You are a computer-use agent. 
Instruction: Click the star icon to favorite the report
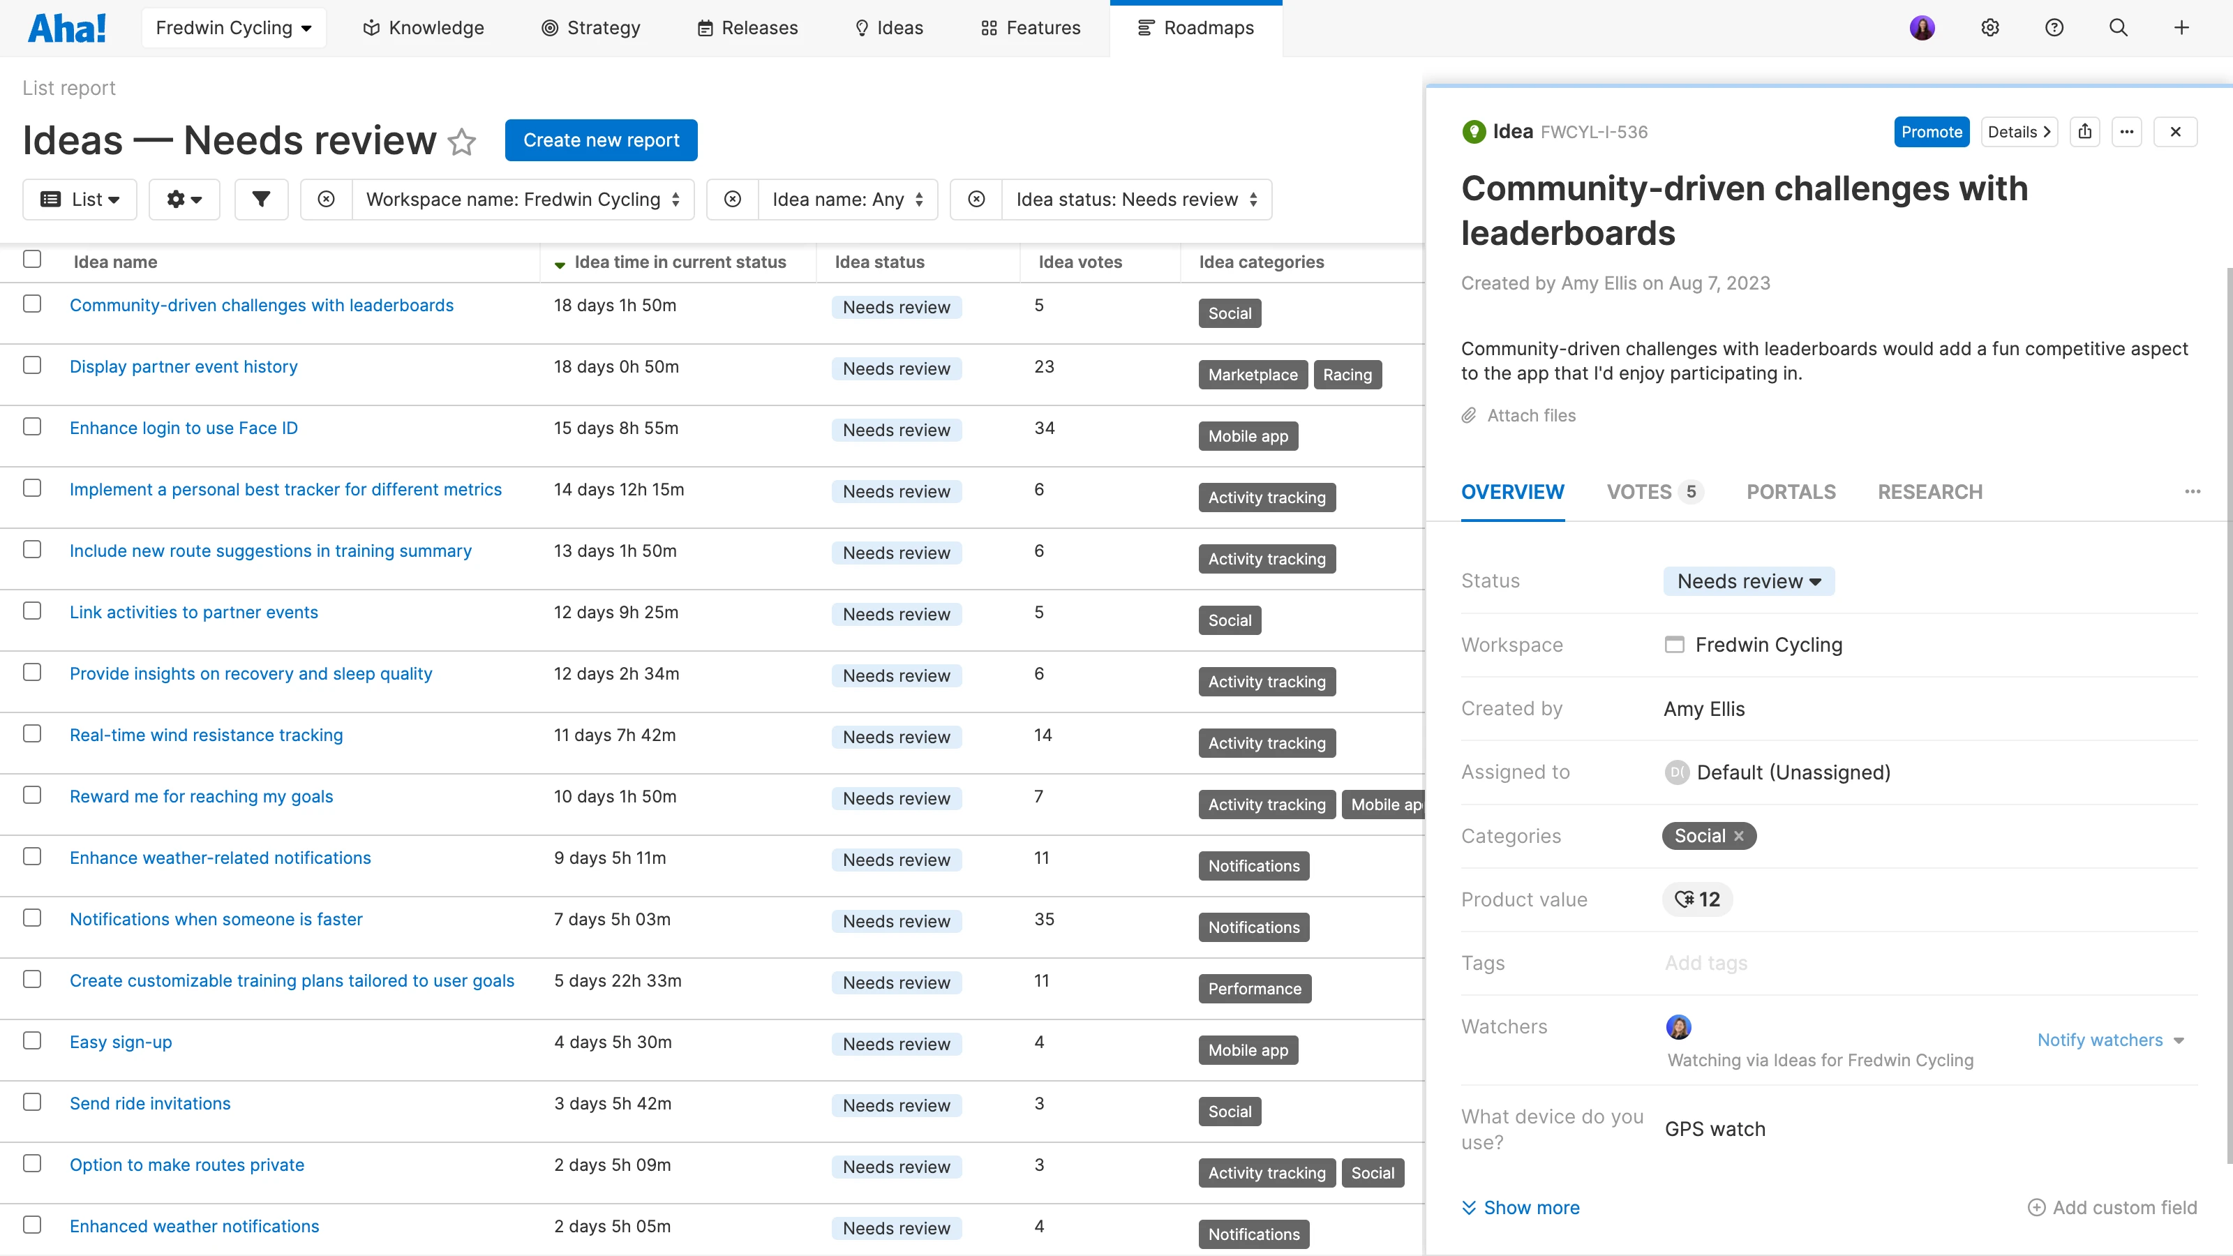(462, 141)
